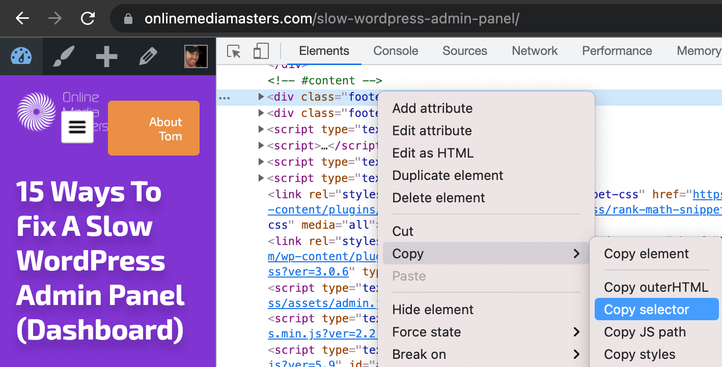Add new content with the plus icon
722x367 pixels.
107,56
